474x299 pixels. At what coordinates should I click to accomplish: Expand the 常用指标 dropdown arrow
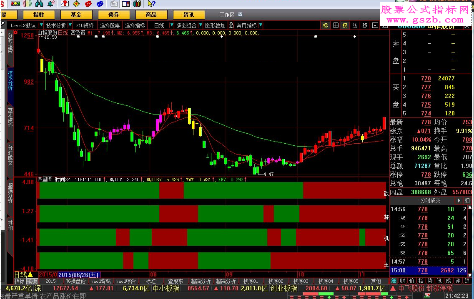tap(261, 25)
